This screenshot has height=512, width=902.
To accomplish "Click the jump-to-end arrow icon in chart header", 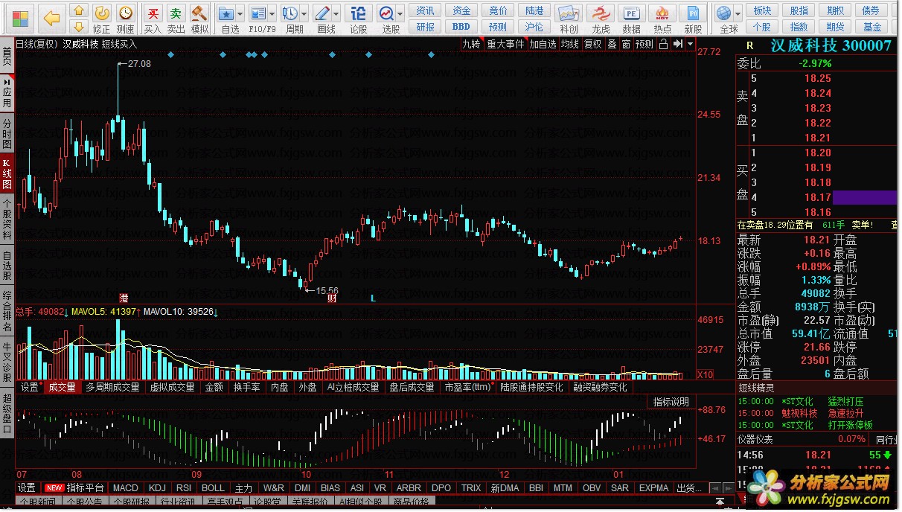I will tap(678, 44).
